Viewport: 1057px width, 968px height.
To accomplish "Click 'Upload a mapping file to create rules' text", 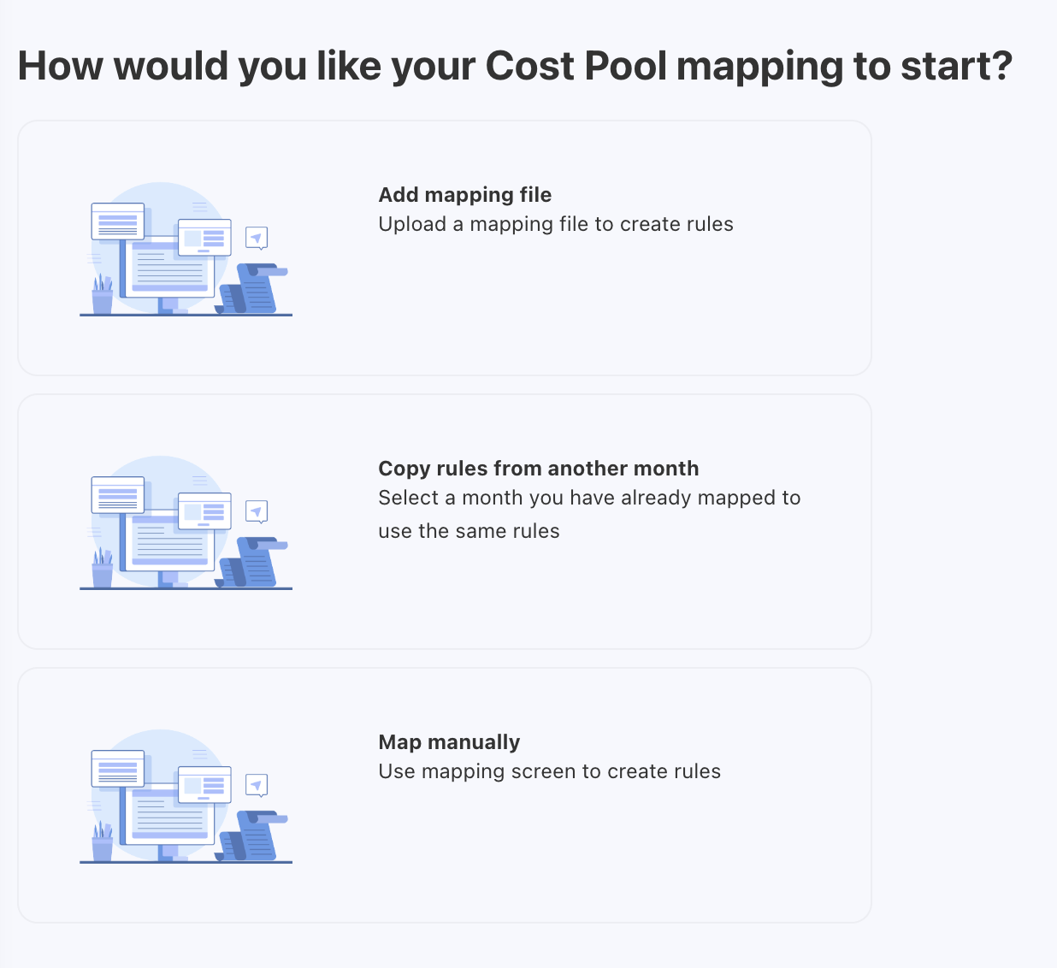I will click(556, 224).
